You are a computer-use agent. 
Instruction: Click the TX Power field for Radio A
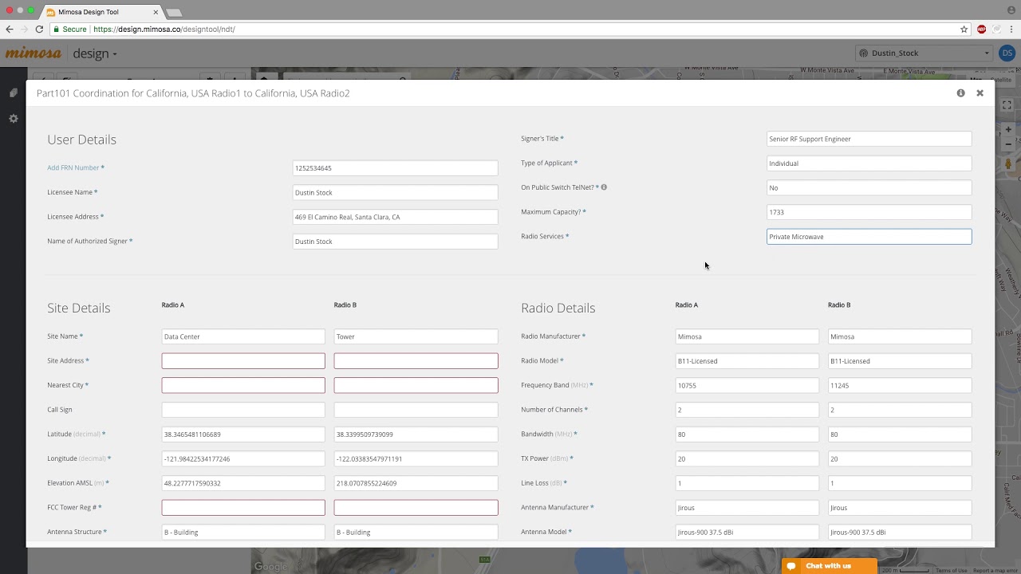pyautogui.click(x=747, y=458)
